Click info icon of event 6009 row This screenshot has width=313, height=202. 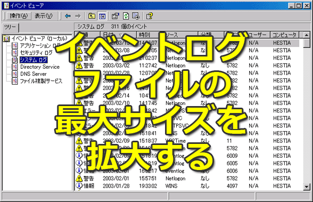tap(79, 156)
